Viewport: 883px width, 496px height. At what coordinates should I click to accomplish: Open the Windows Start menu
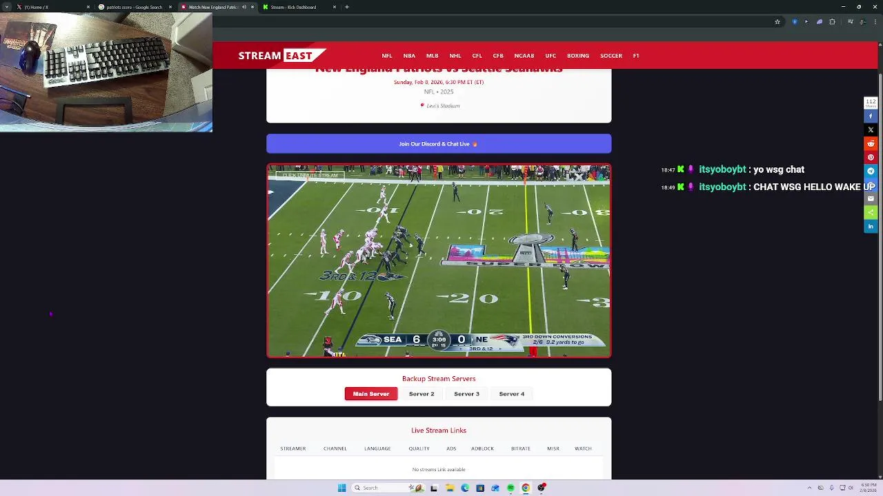click(341, 488)
